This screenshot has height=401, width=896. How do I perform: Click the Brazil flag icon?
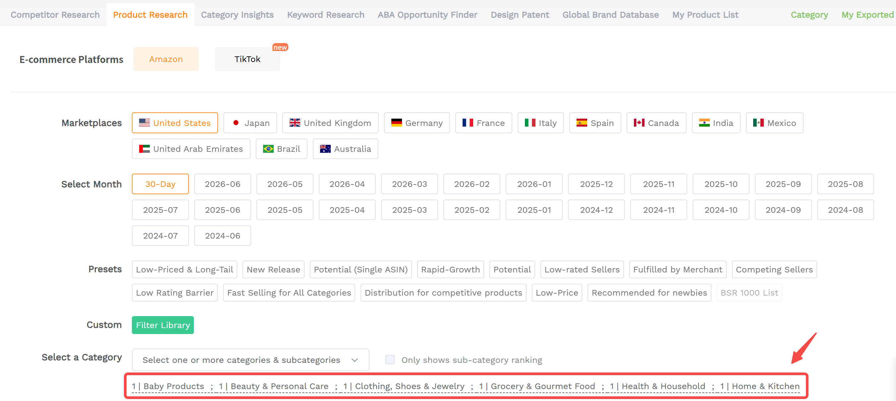pos(268,149)
